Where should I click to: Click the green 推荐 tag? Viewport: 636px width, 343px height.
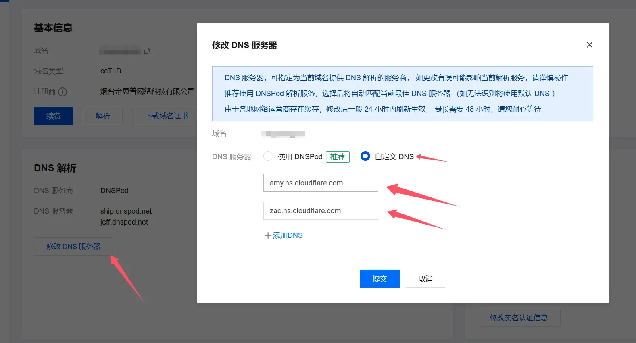[x=338, y=157]
